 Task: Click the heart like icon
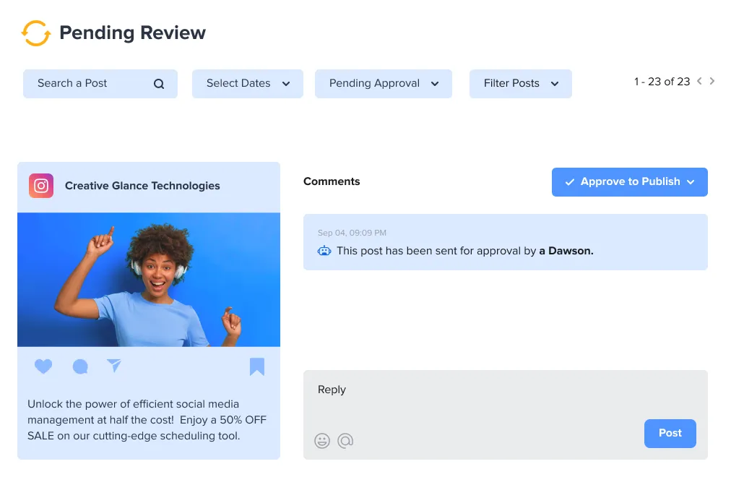point(43,366)
